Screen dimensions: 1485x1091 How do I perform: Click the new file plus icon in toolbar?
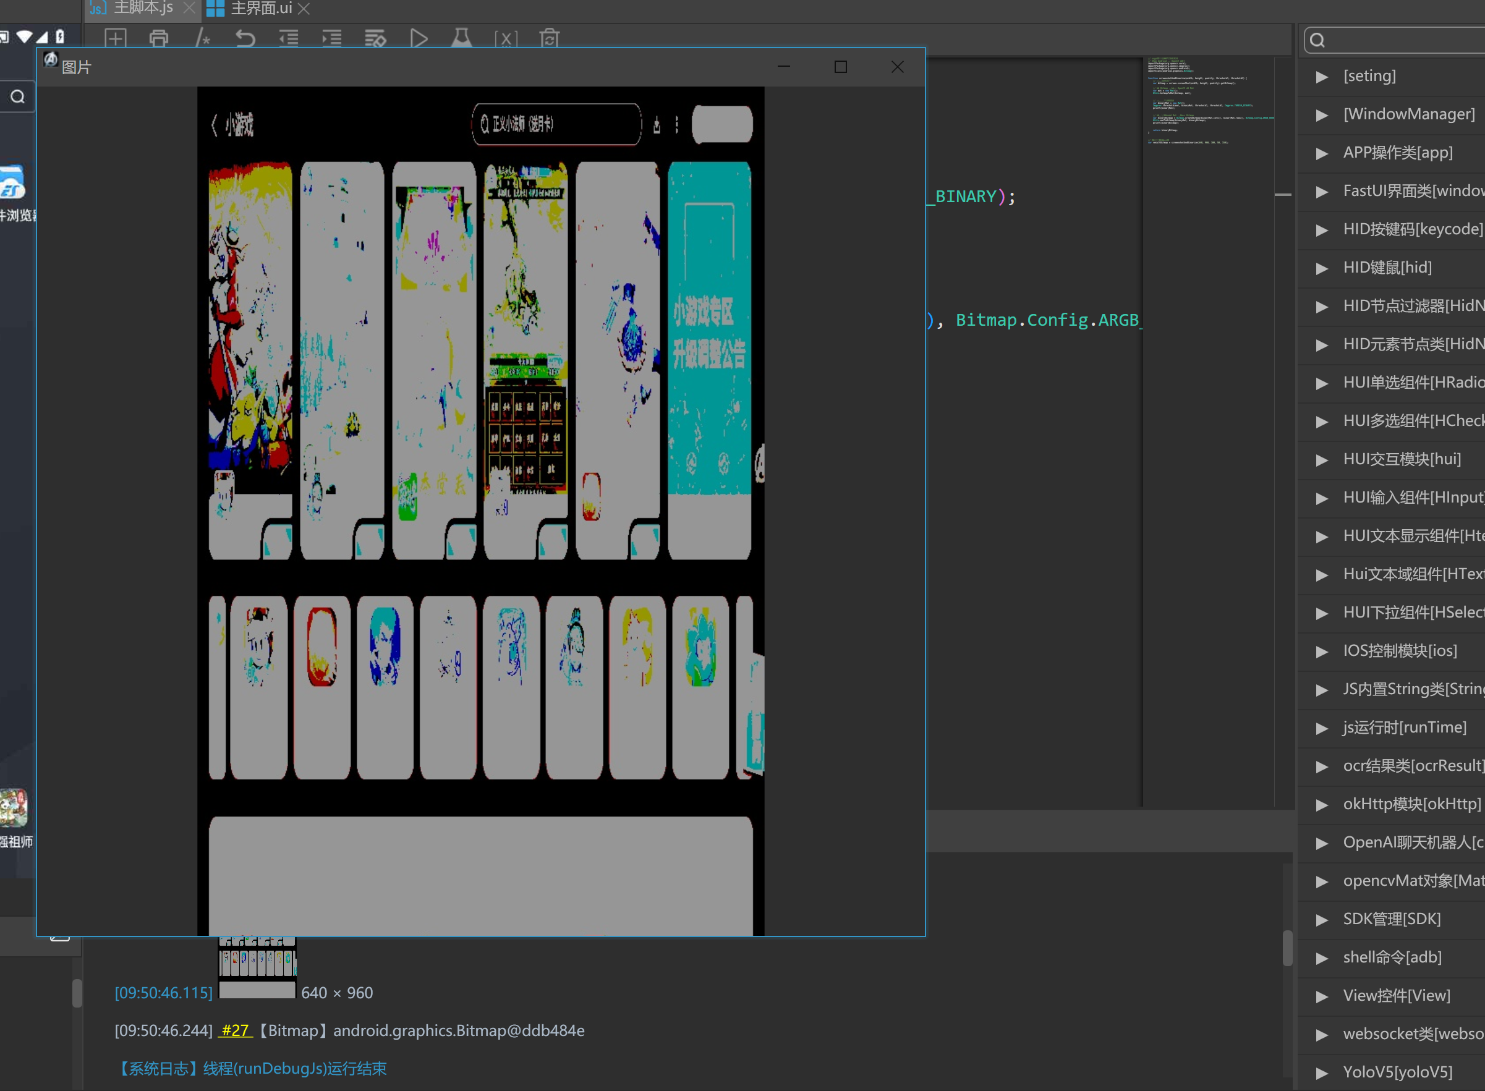[x=116, y=38]
